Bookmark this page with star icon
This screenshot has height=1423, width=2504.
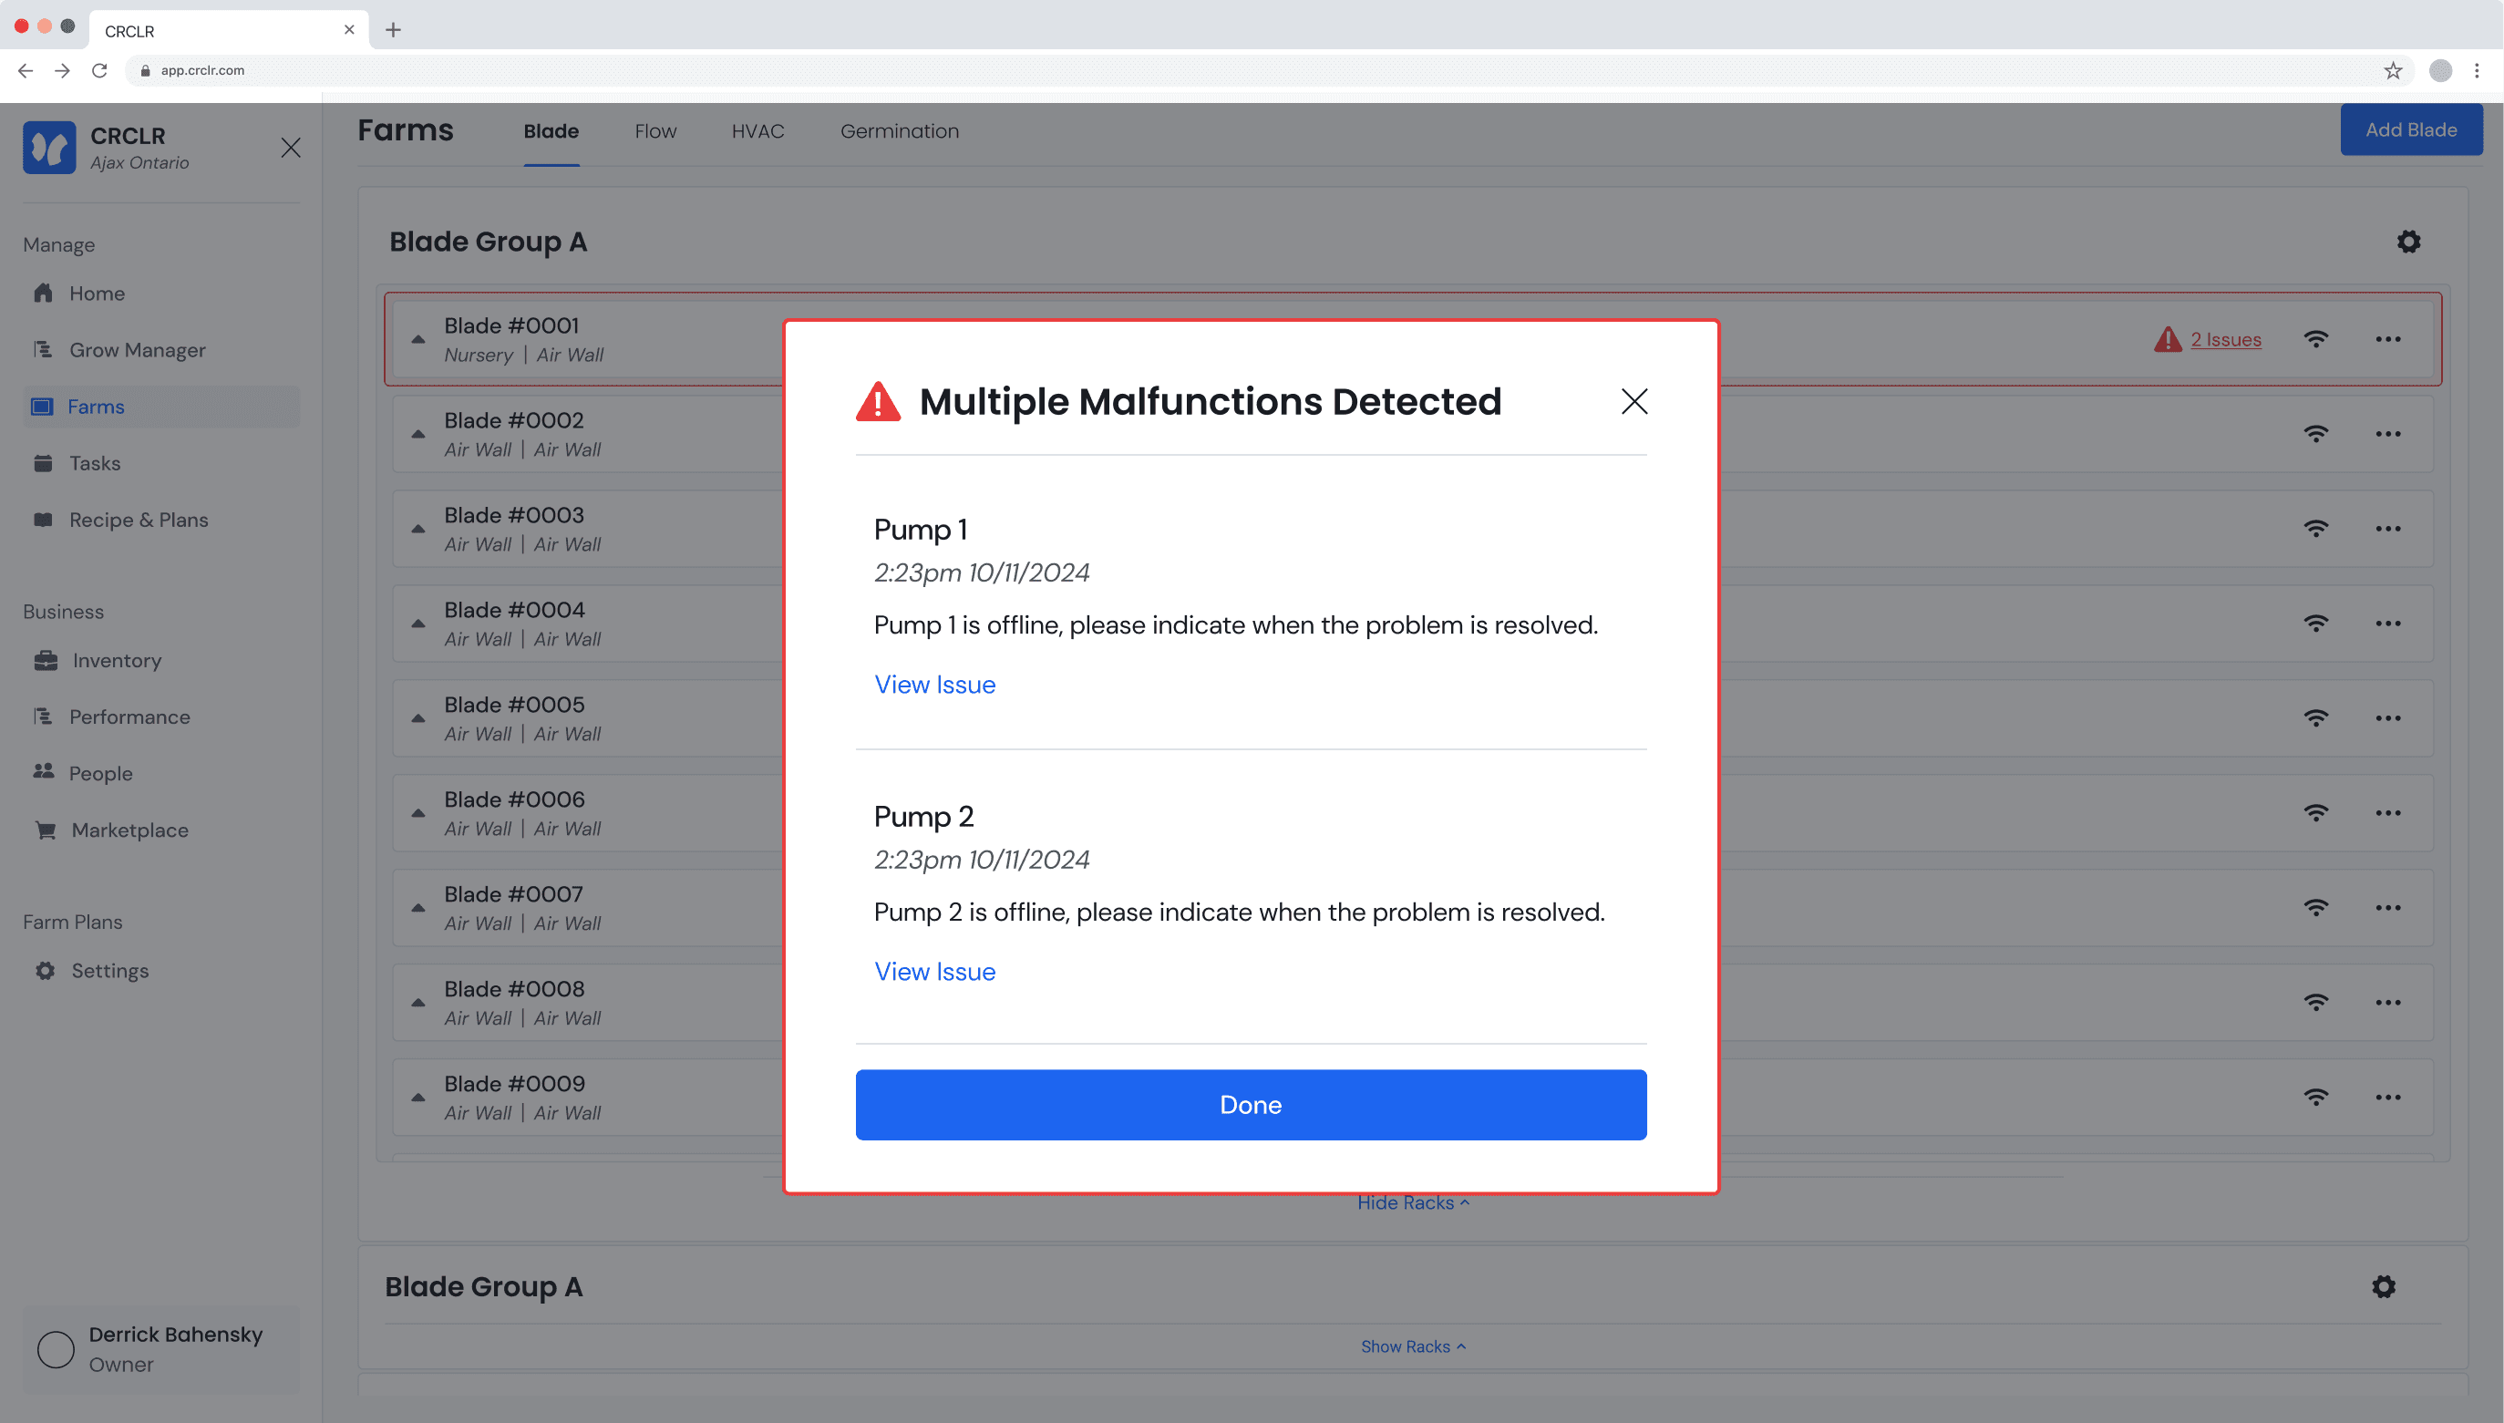point(2393,70)
